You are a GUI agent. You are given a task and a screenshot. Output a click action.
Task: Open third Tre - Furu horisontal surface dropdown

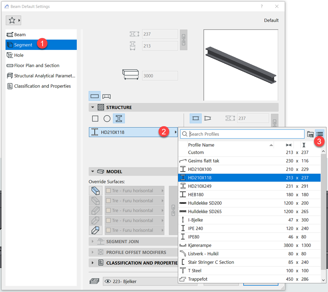135,210
